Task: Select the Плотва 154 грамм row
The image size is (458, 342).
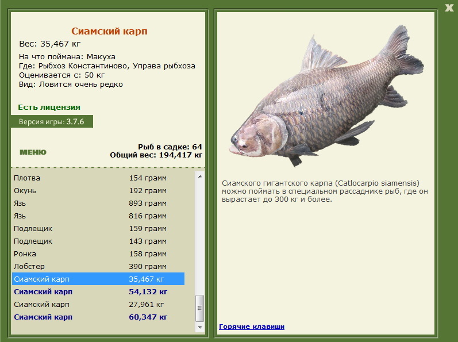Action: pyautogui.click(x=98, y=178)
